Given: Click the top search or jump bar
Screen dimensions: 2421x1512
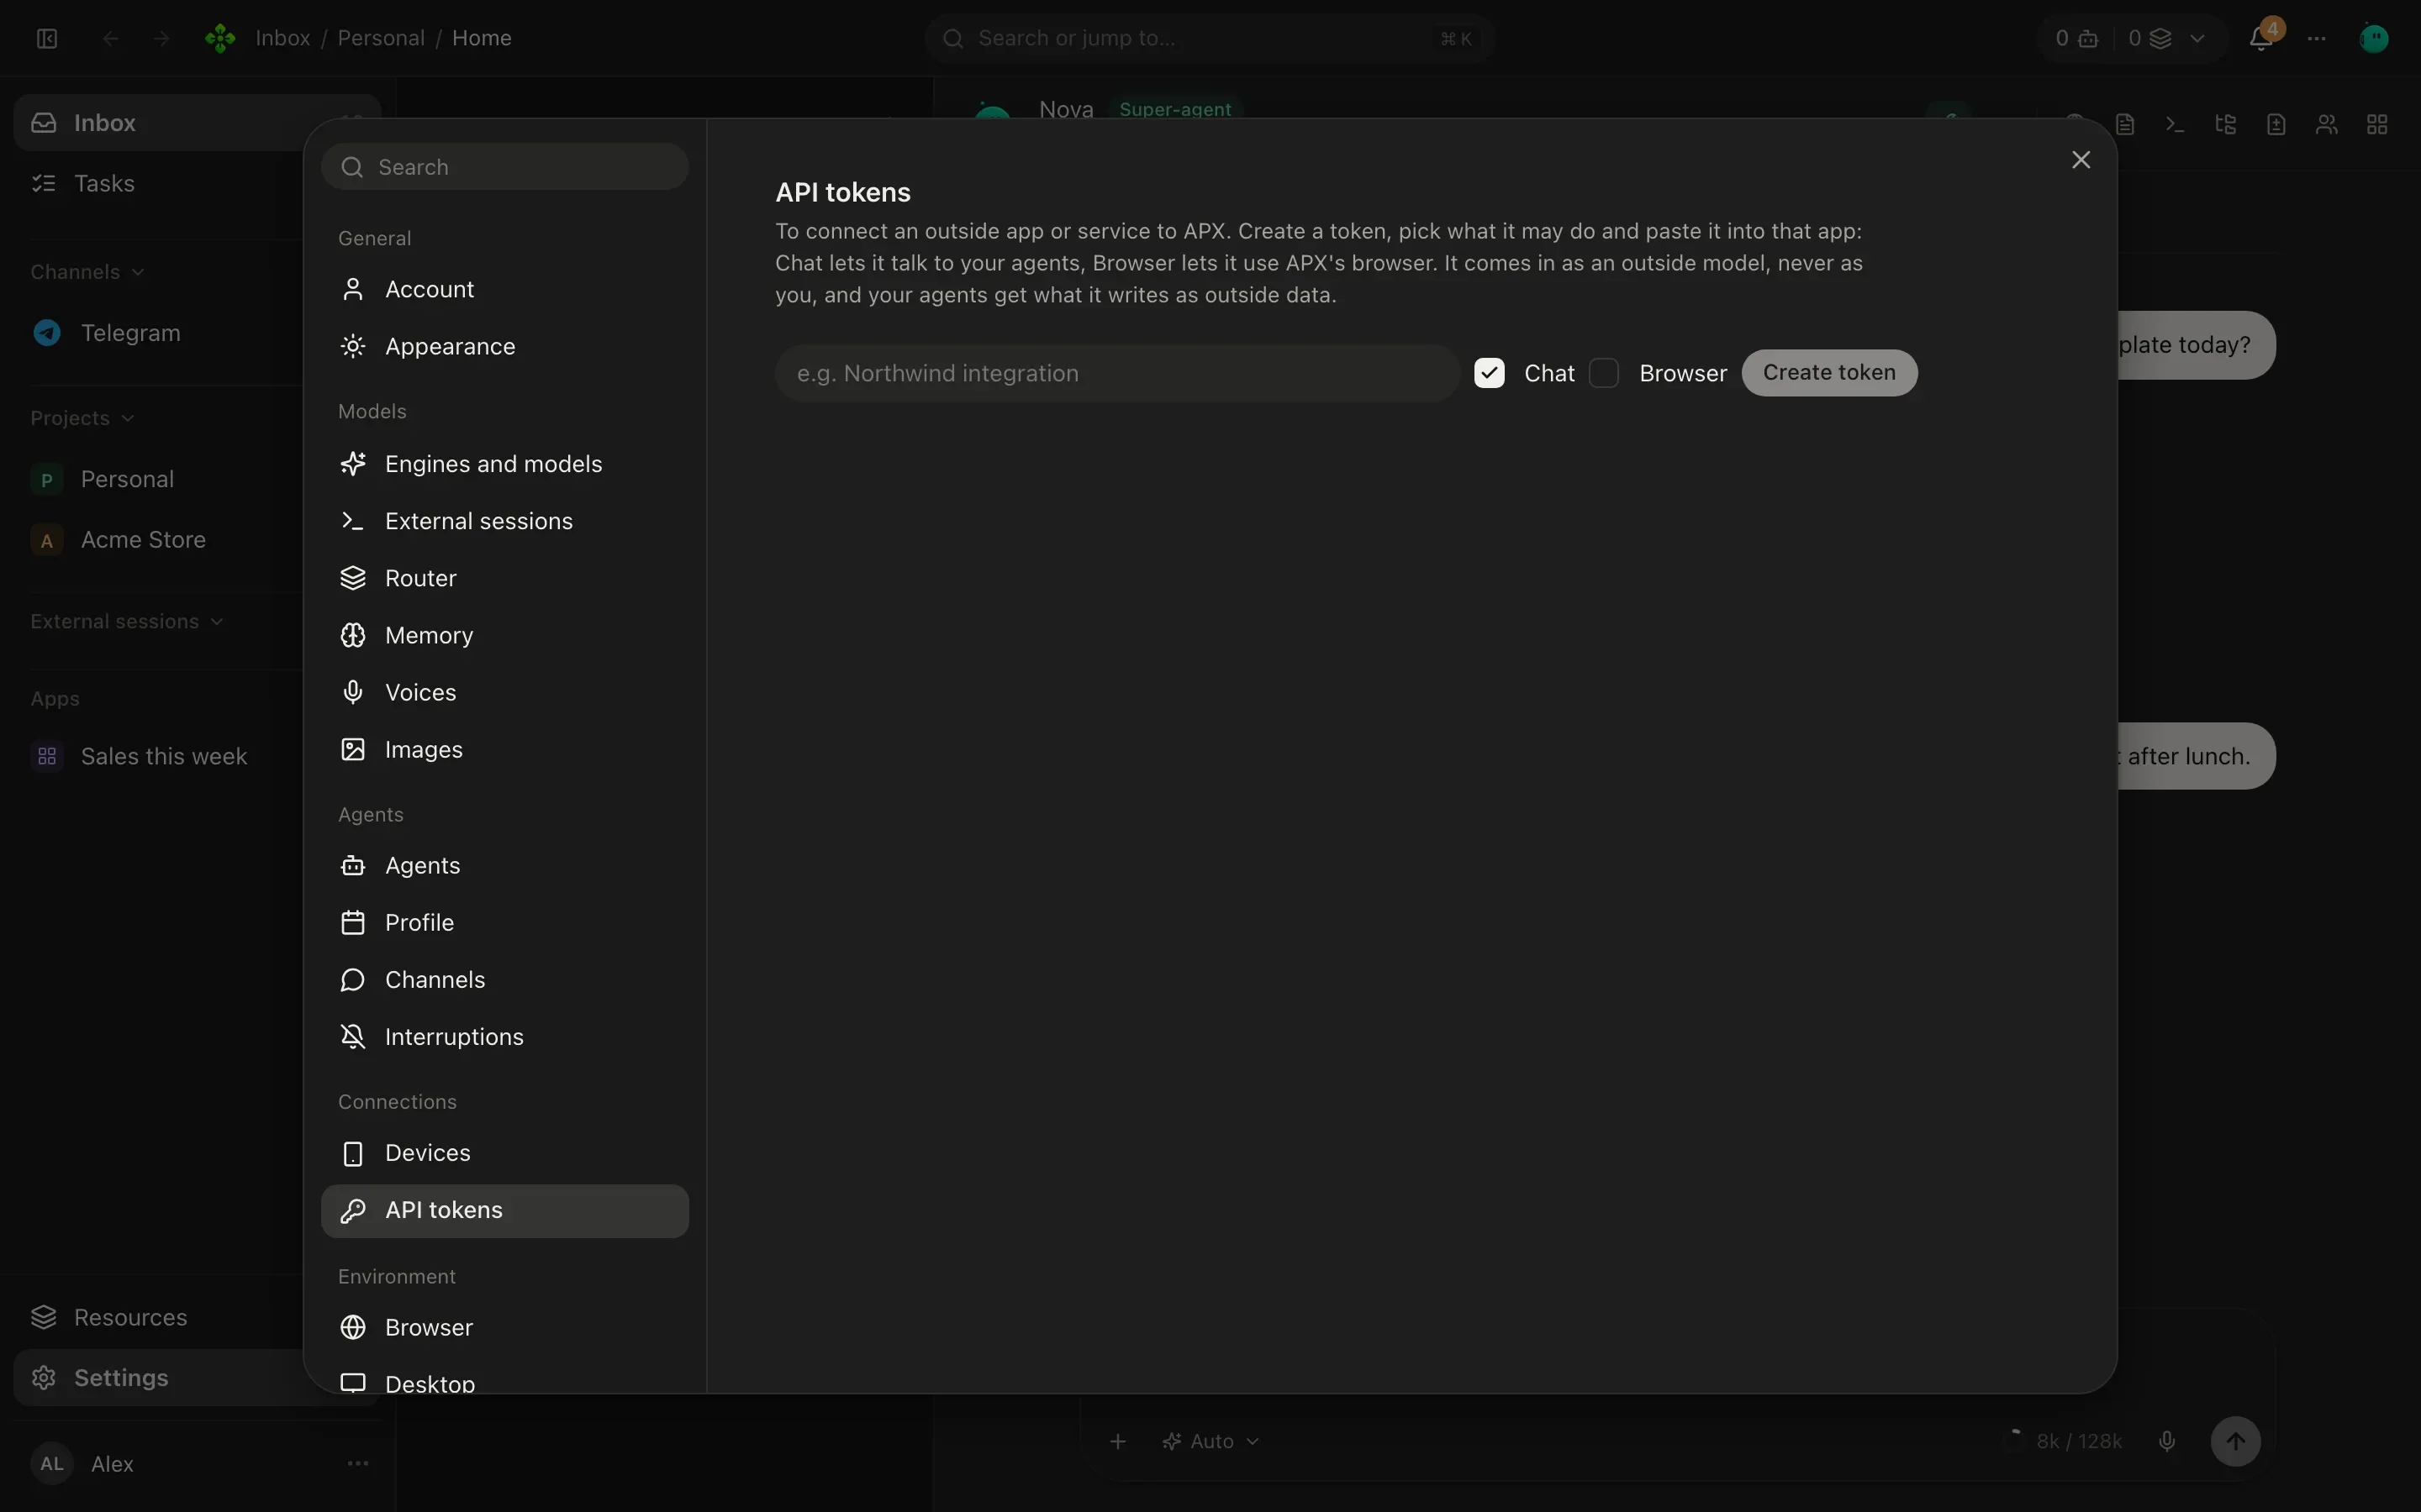Looking at the screenshot, I should click(1209, 38).
